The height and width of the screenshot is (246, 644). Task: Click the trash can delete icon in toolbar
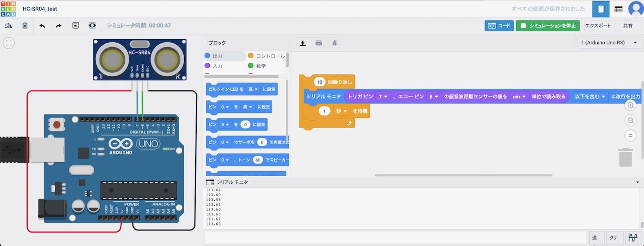click(x=25, y=26)
